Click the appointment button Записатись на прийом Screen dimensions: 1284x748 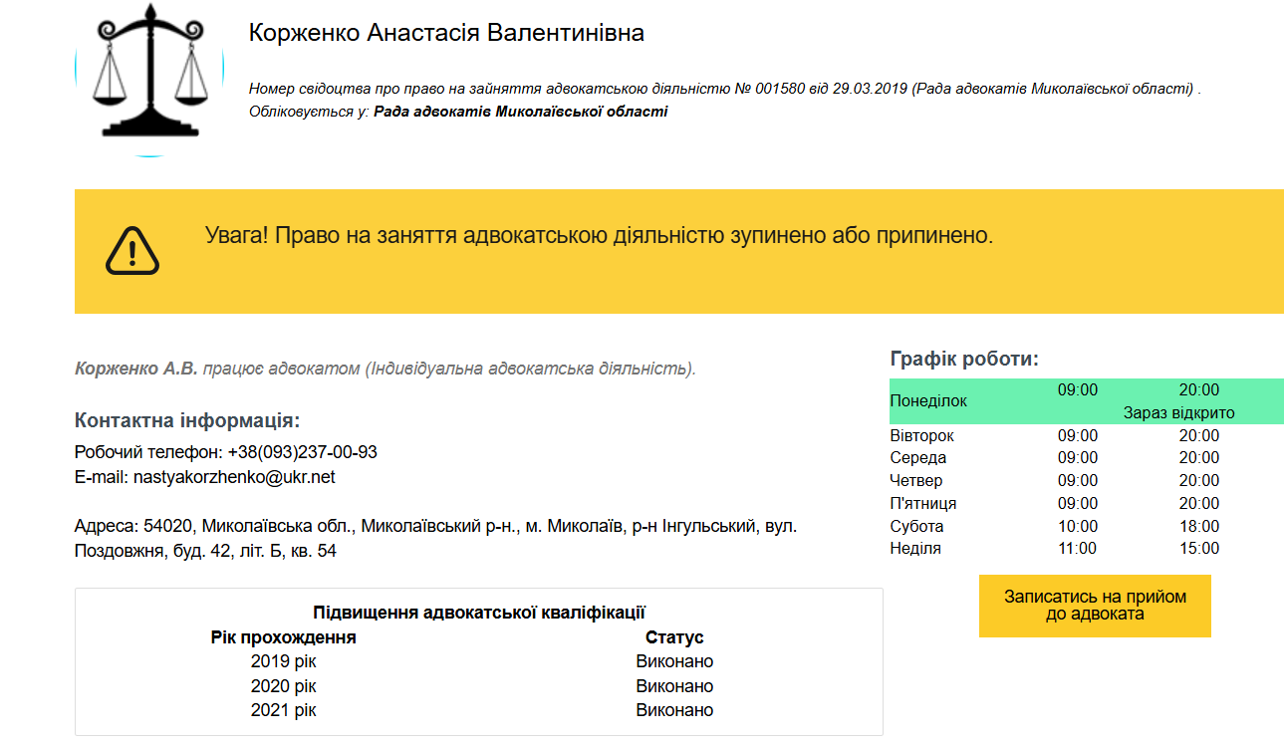(x=1094, y=606)
